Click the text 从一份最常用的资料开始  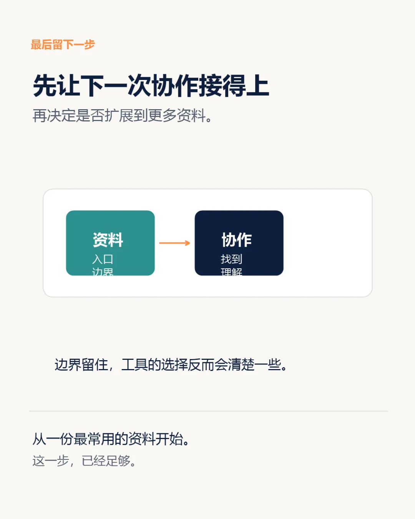tap(111, 439)
